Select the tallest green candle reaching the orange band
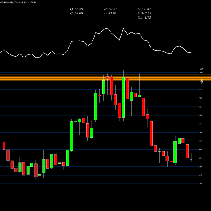 coord(124,97)
